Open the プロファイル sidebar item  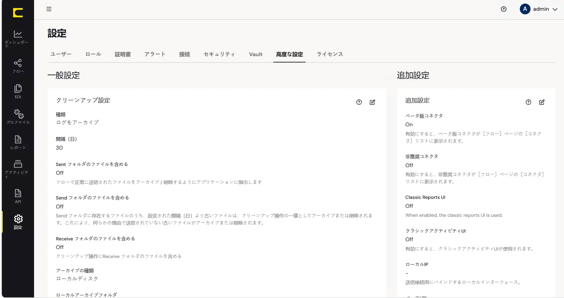(18, 117)
